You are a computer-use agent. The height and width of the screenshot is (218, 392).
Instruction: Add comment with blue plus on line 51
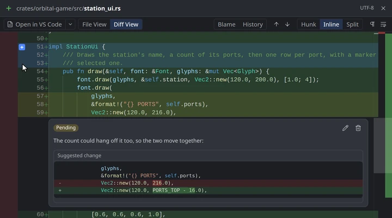22,47
